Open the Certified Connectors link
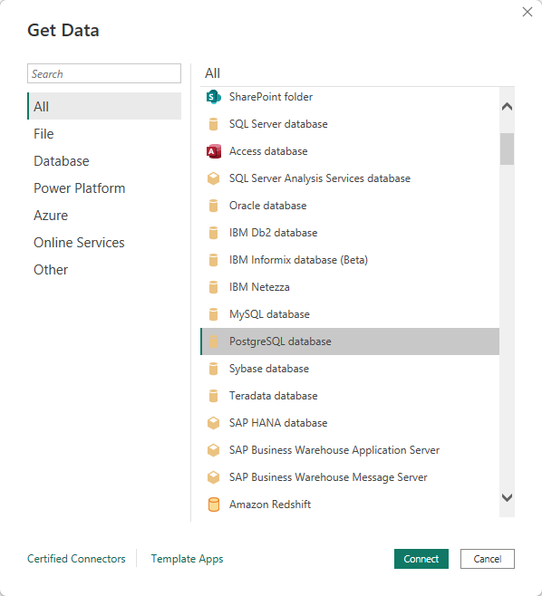This screenshot has height=596, width=542. point(76,559)
